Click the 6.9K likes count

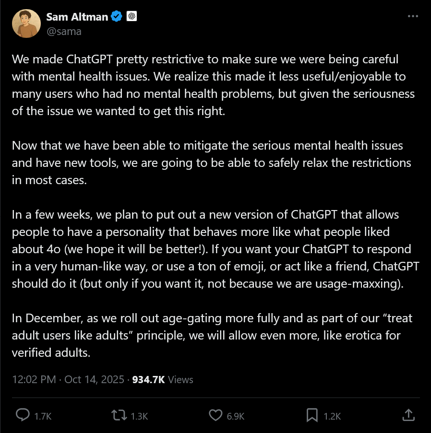click(235, 416)
